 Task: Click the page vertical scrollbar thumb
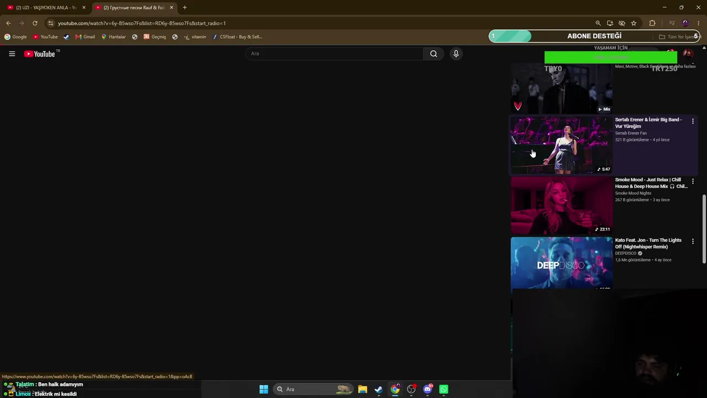pyautogui.click(x=704, y=229)
